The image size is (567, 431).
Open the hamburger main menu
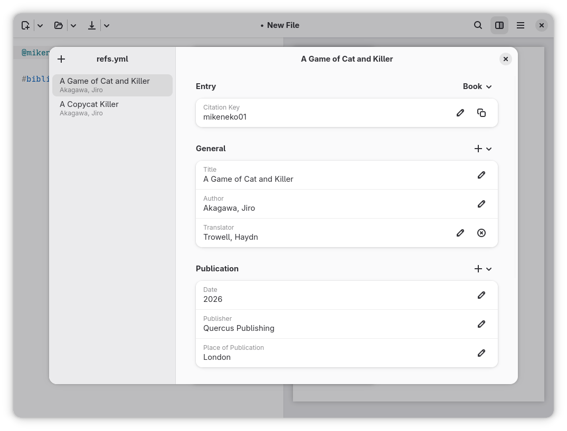[x=521, y=25]
